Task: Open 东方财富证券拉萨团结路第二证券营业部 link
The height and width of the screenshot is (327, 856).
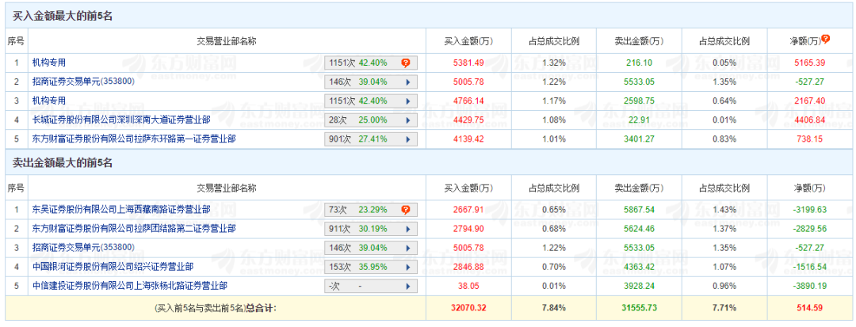Action: point(134,228)
